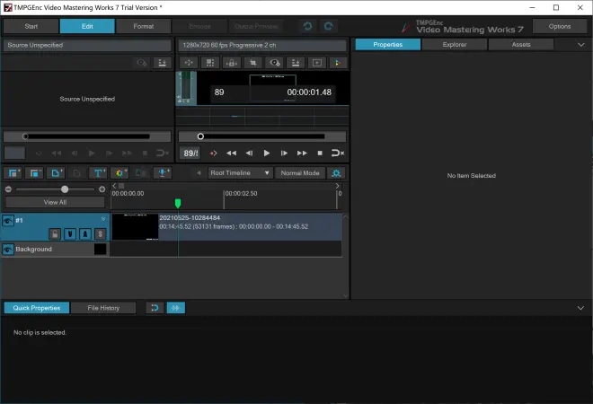Click the left scroll arrow on the timeline ruler

[x=114, y=186]
